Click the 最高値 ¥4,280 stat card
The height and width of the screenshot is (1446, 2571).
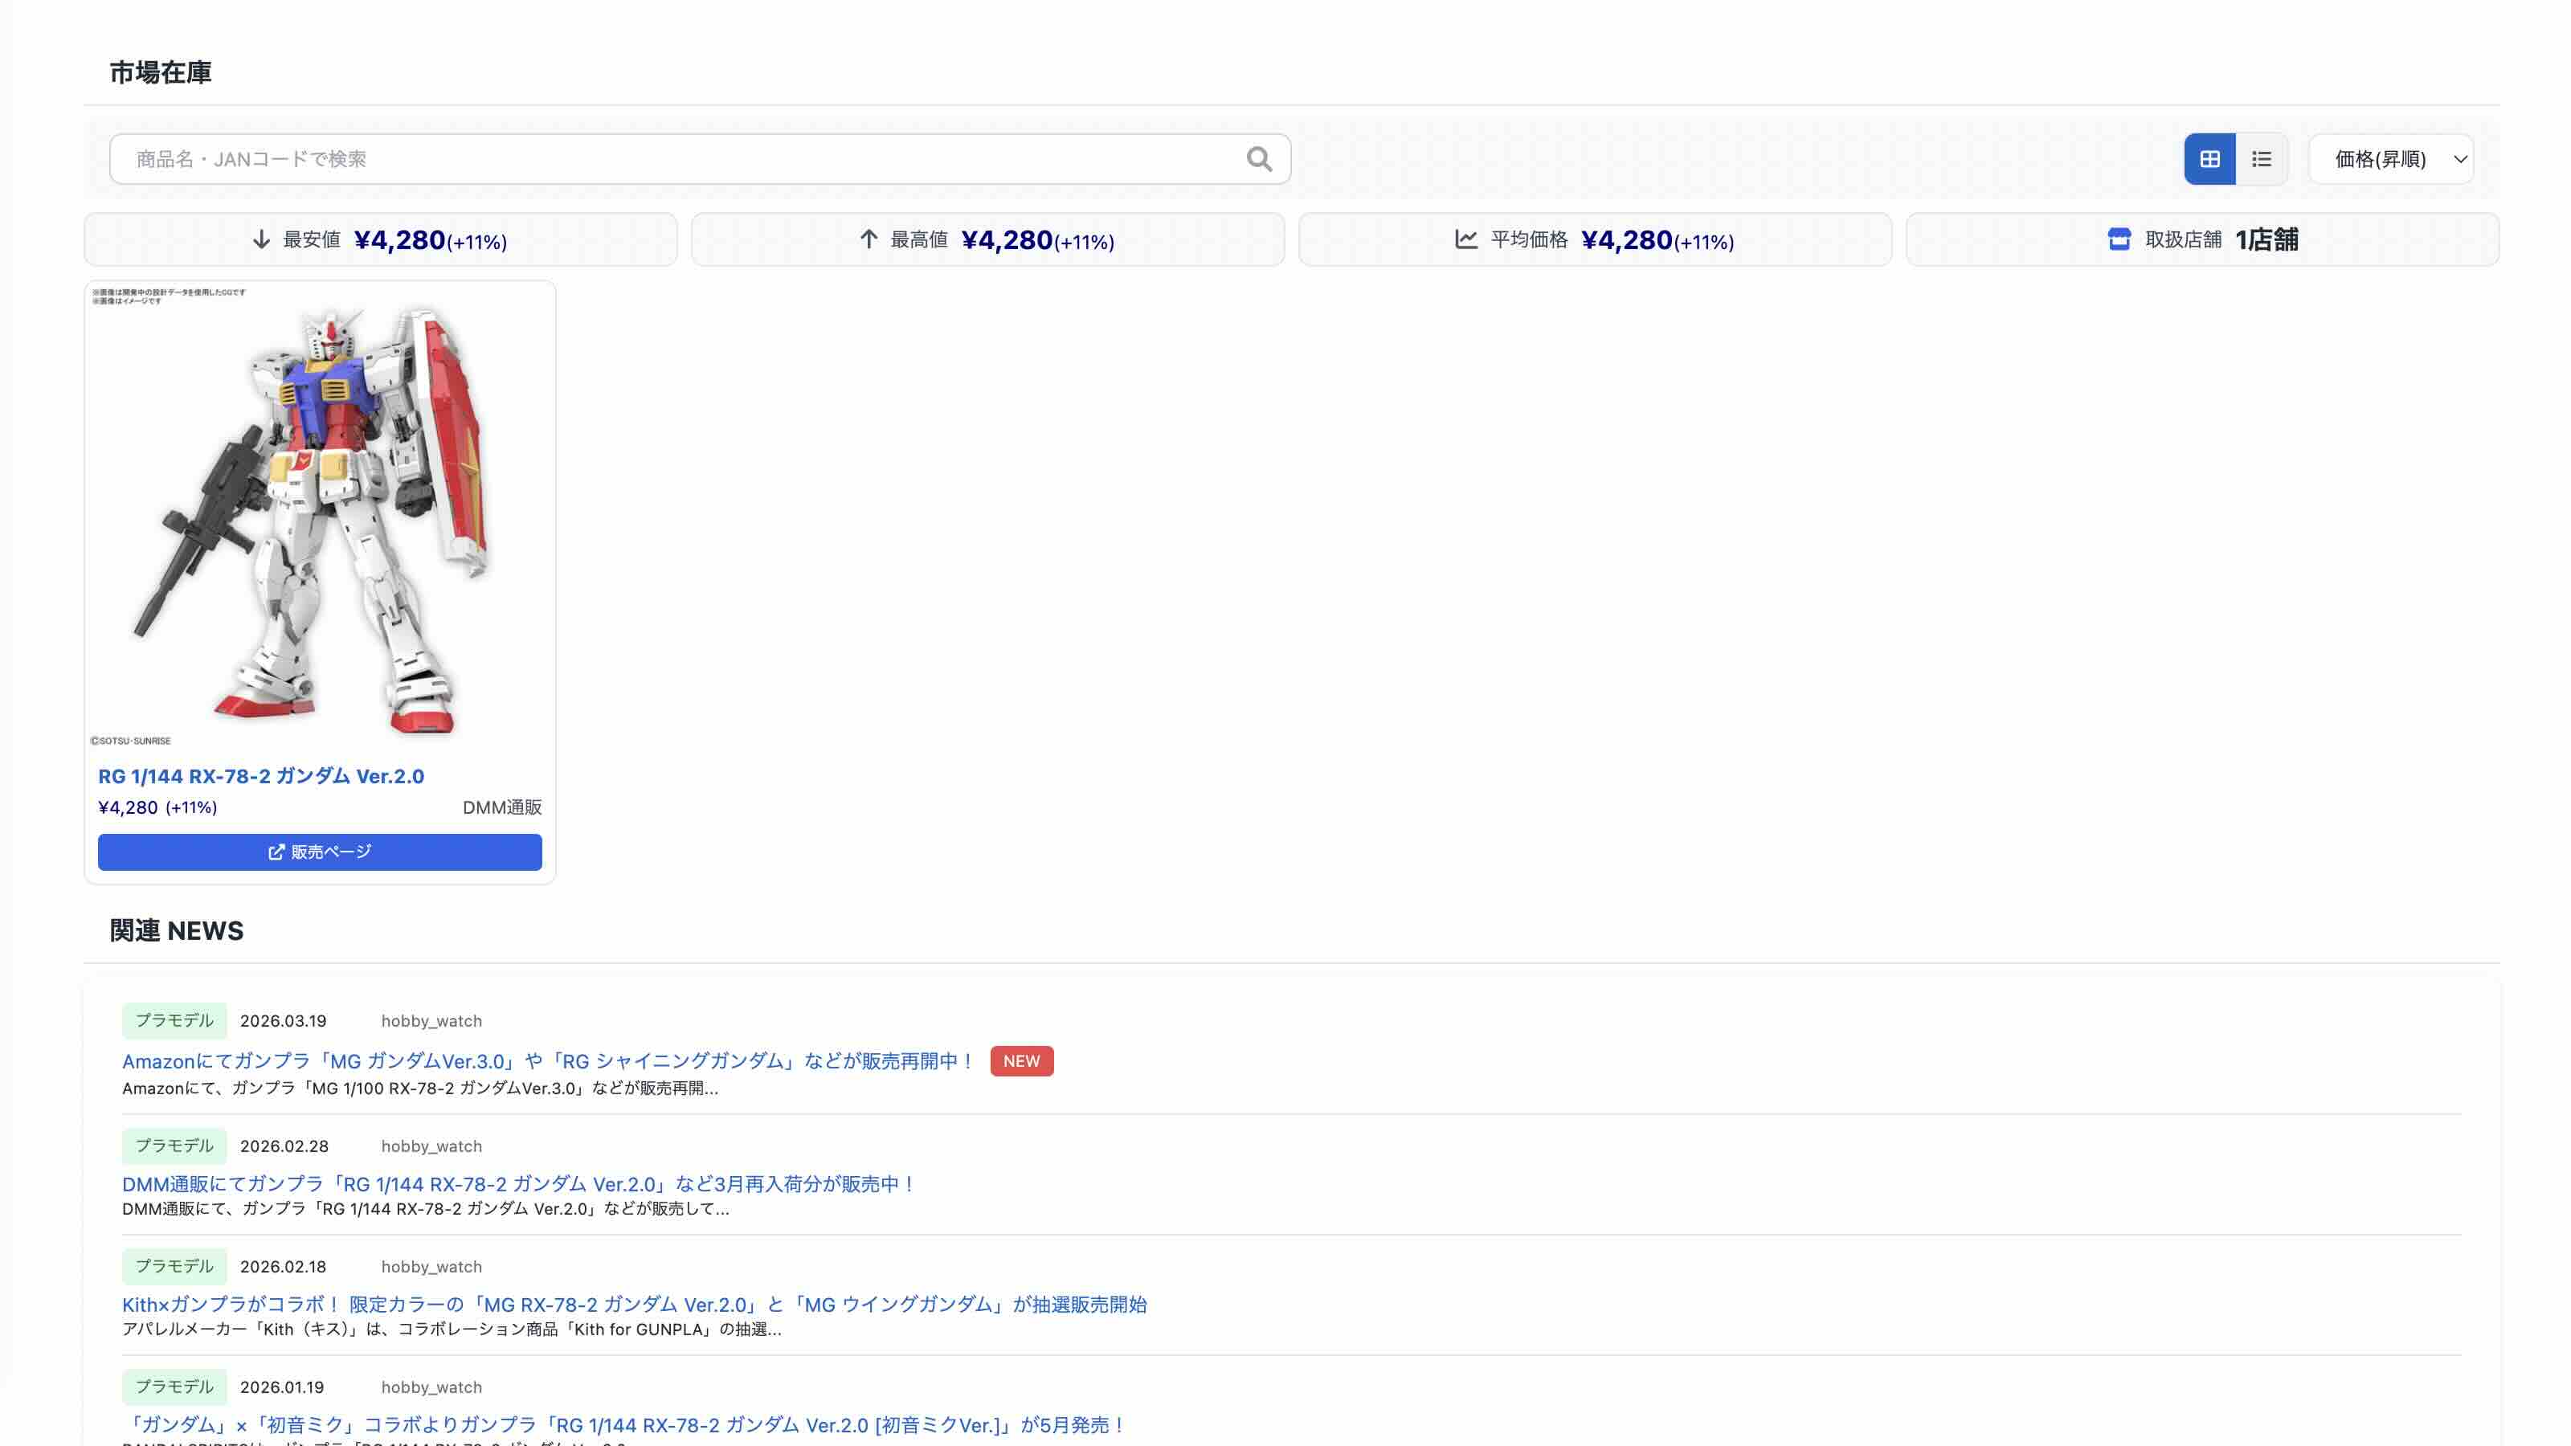(987, 239)
